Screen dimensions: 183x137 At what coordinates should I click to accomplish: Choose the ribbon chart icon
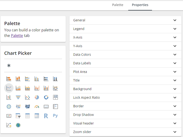coord(55,88)
